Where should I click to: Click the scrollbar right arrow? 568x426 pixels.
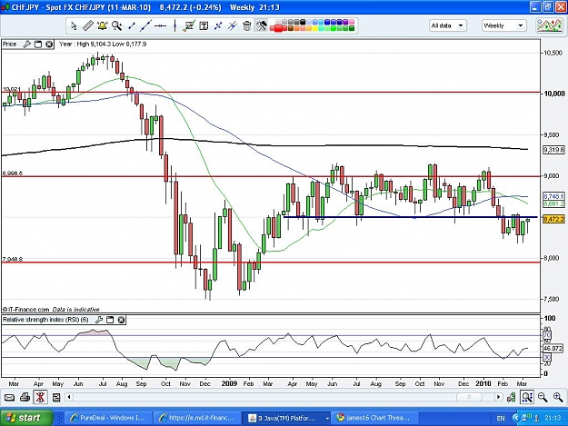[498, 398]
